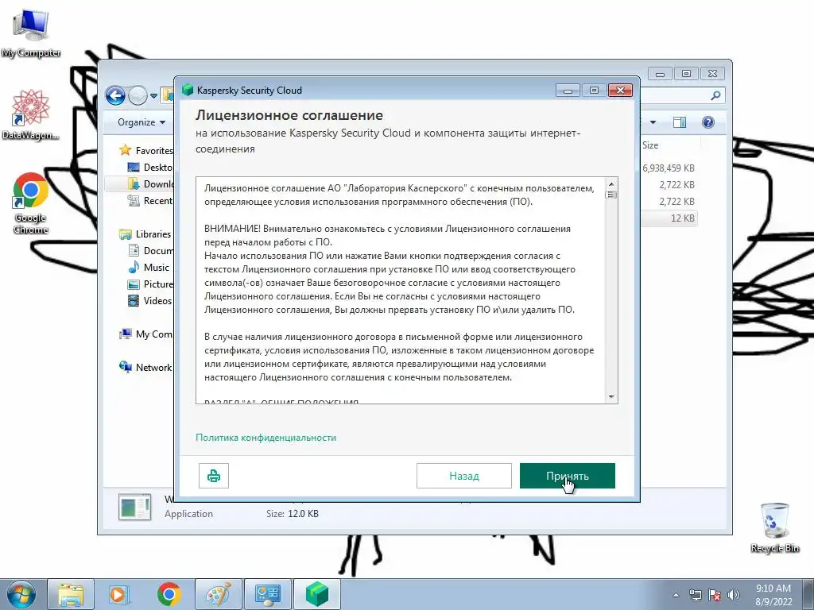The image size is (814, 610).
Task: Open the Recycle Bin desktop icon
Action: click(x=774, y=527)
